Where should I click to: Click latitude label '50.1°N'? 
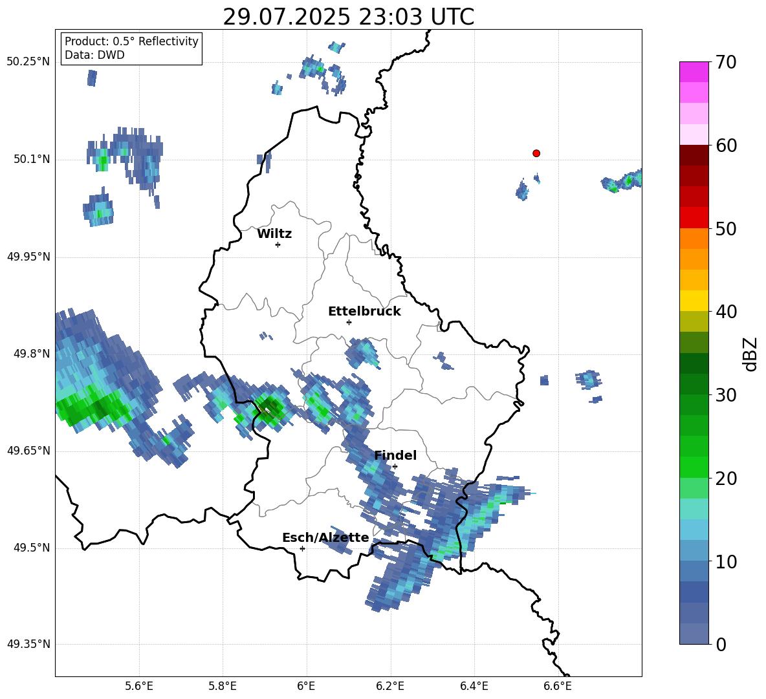pyautogui.click(x=32, y=160)
